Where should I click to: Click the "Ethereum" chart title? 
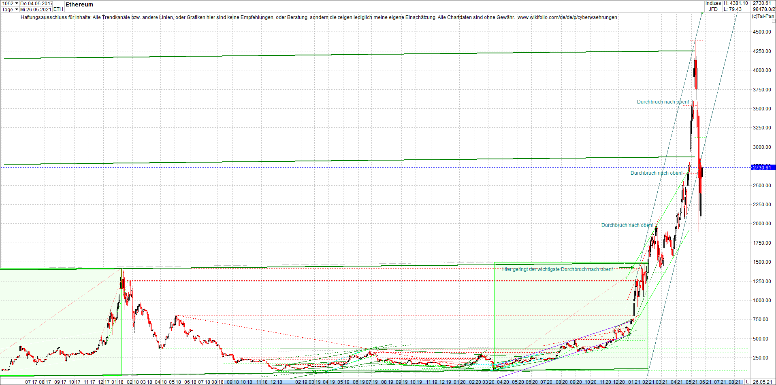point(79,5)
